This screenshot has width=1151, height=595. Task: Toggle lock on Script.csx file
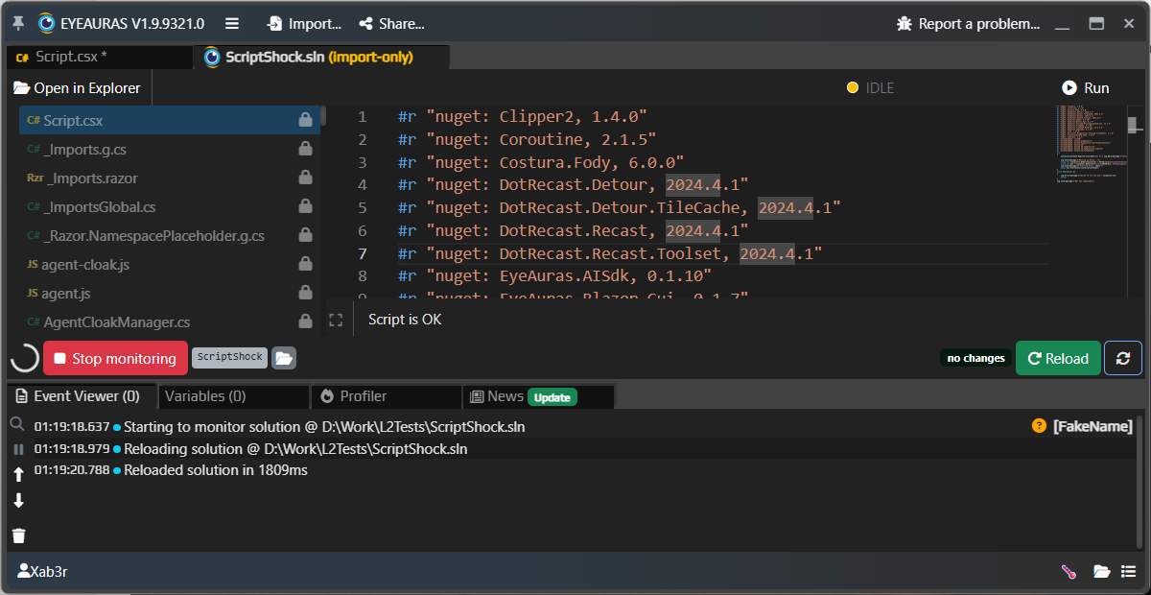click(305, 121)
